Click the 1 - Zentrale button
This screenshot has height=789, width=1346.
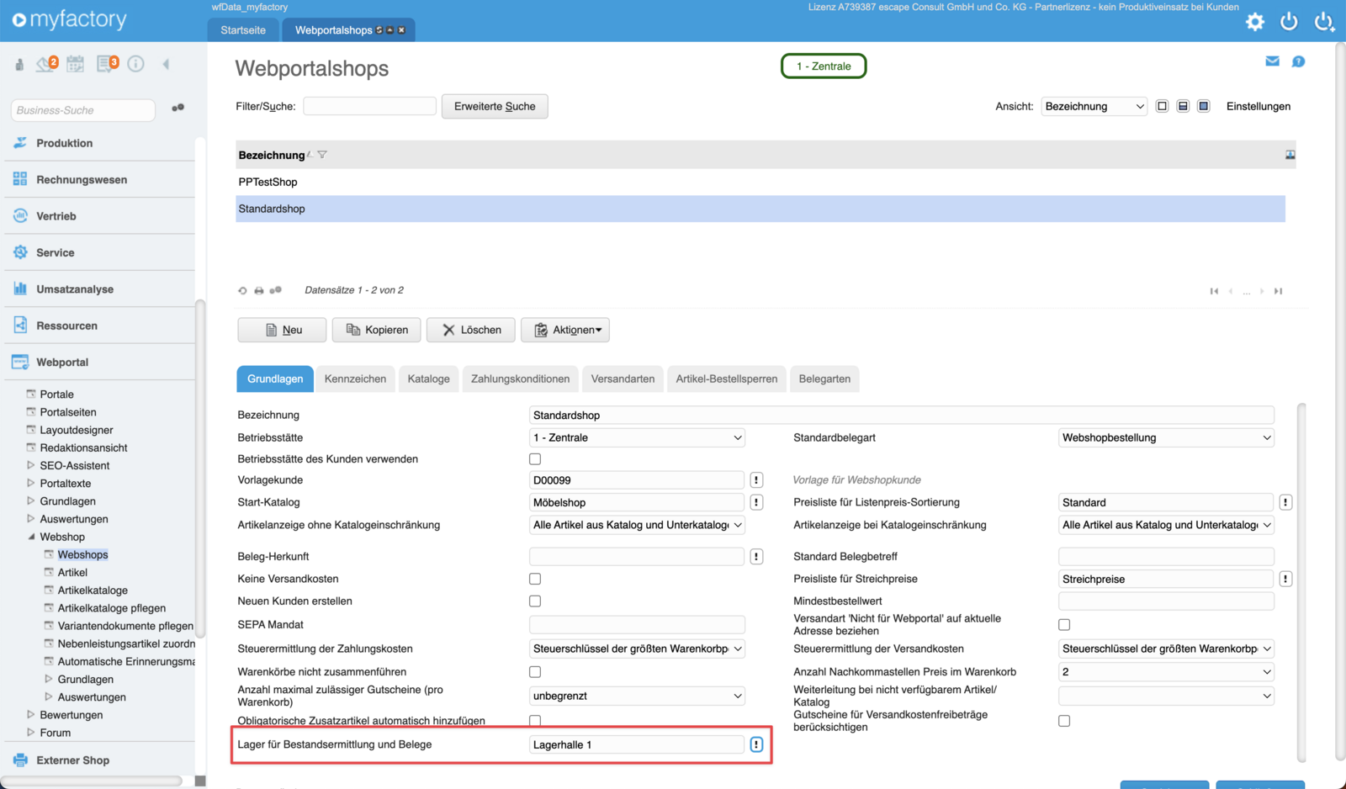[824, 66]
